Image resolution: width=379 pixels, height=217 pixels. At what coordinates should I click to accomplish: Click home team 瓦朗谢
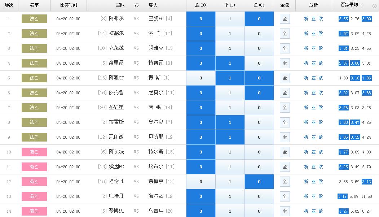(x=116, y=137)
